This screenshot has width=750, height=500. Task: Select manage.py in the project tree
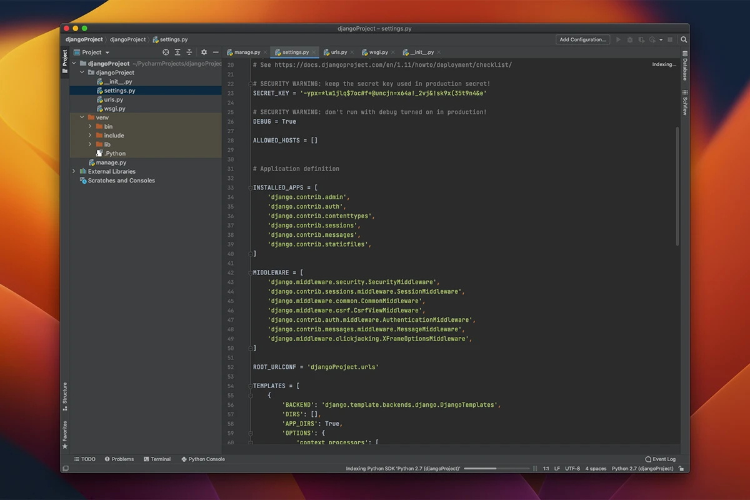click(111, 162)
